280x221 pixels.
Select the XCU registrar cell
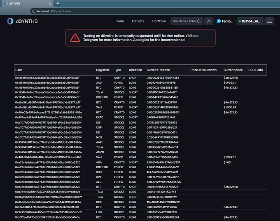click(99, 172)
